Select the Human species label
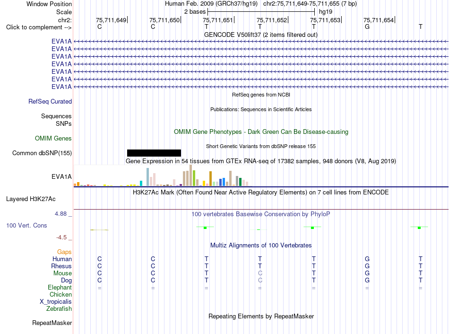Screen dimensions: 449x334 point(62,259)
